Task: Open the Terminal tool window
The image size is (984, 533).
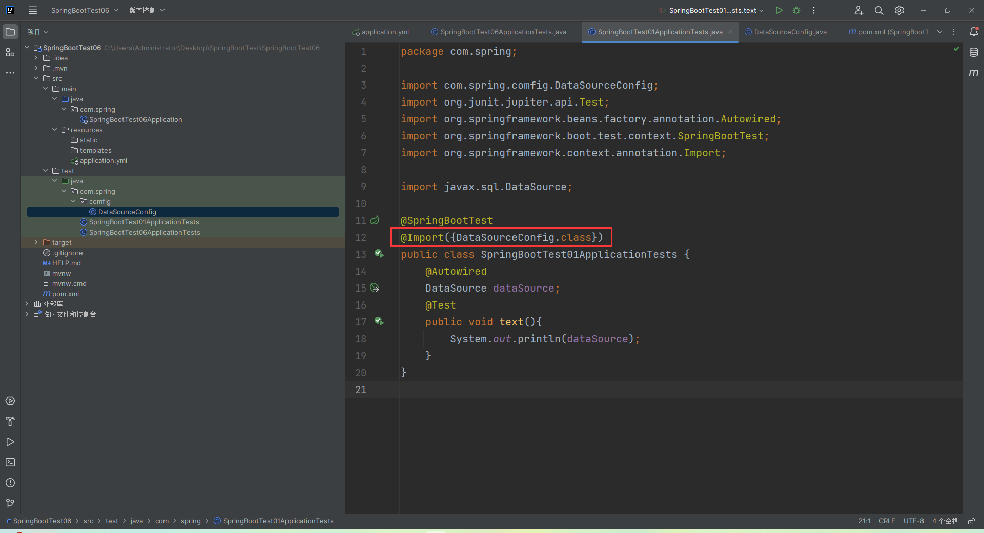Action: click(x=10, y=462)
